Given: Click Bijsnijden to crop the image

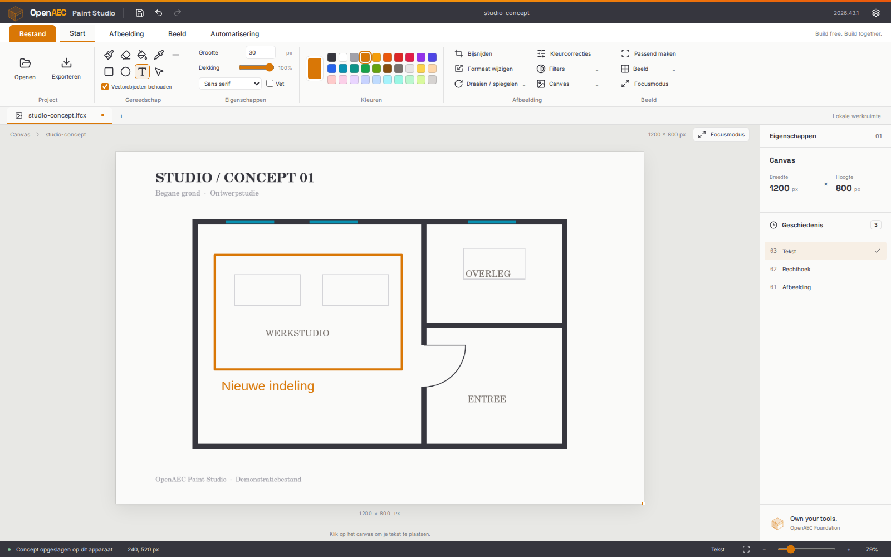Looking at the screenshot, I should click(x=473, y=54).
